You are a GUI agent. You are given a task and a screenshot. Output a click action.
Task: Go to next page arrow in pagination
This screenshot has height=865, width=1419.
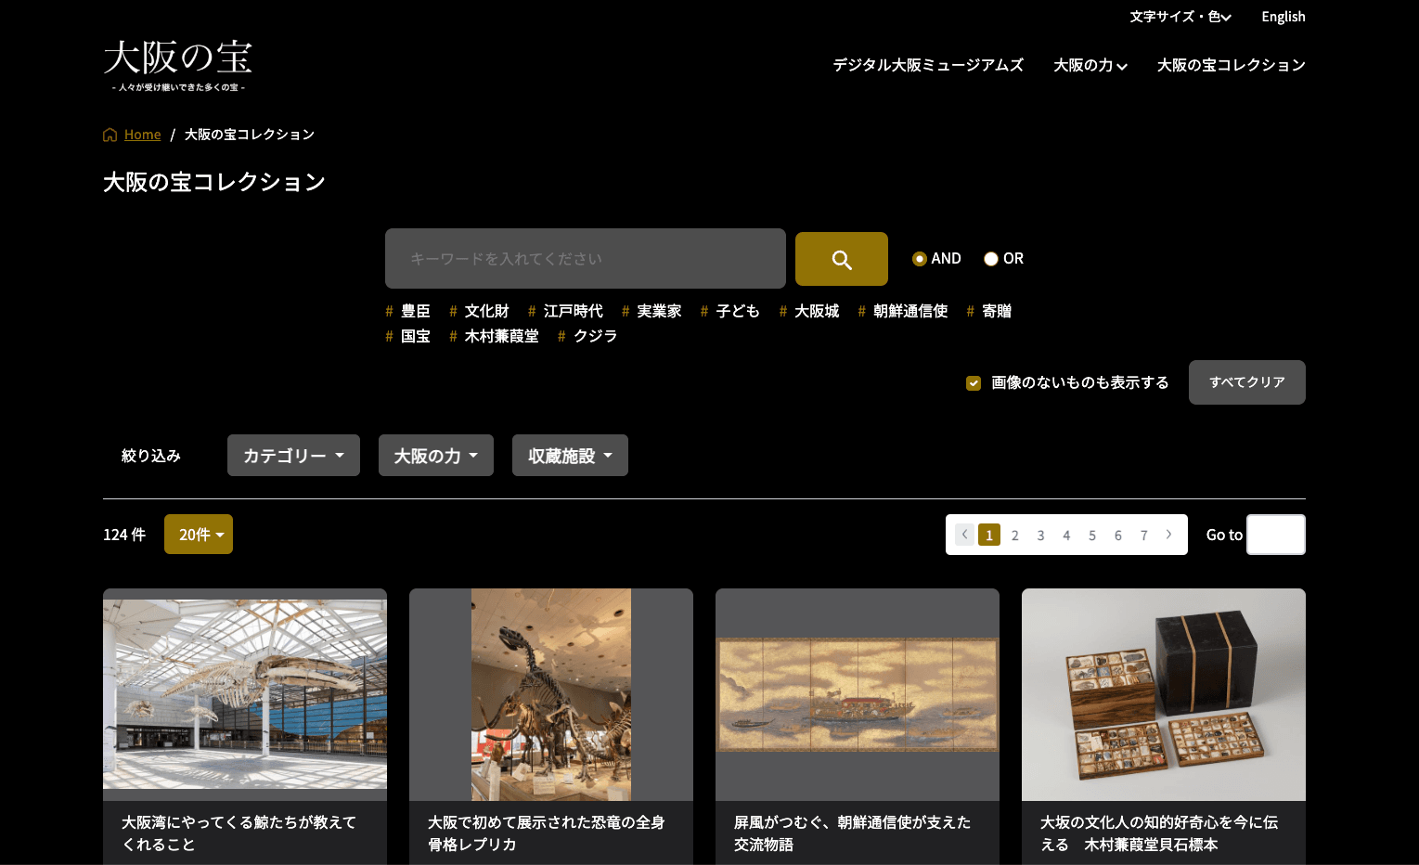coord(1168,535)
